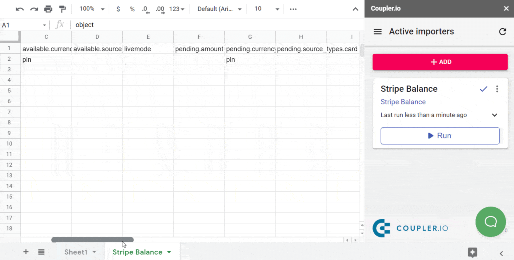
Task: Run the Stripe Balance importer
Action: pos(440,136)
